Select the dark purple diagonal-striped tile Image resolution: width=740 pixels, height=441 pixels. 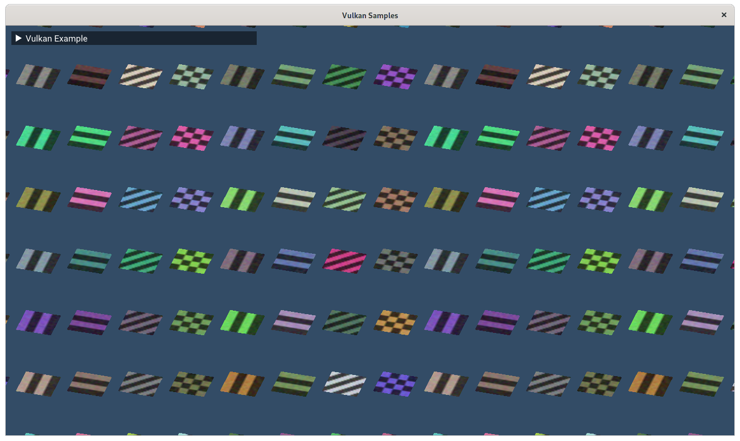coord(344,137)
